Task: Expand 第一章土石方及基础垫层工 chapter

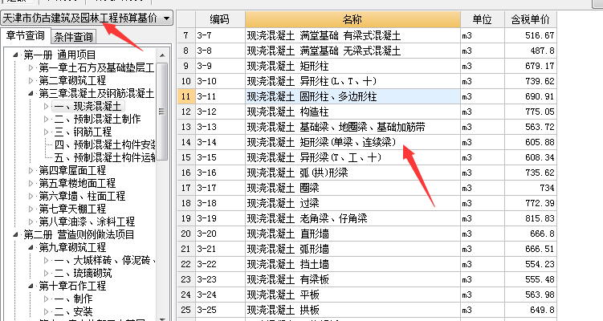Action: click(x=31, y=68)
